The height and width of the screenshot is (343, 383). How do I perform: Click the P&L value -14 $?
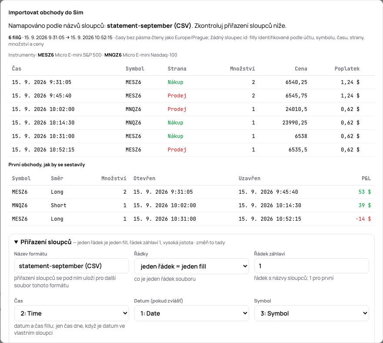click(363, 219)
